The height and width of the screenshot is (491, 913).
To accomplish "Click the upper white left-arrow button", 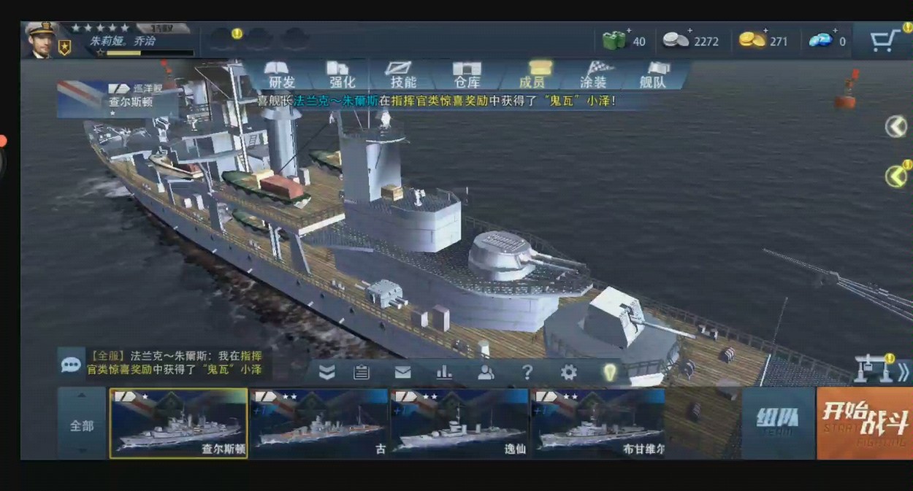I will [896, 126].
